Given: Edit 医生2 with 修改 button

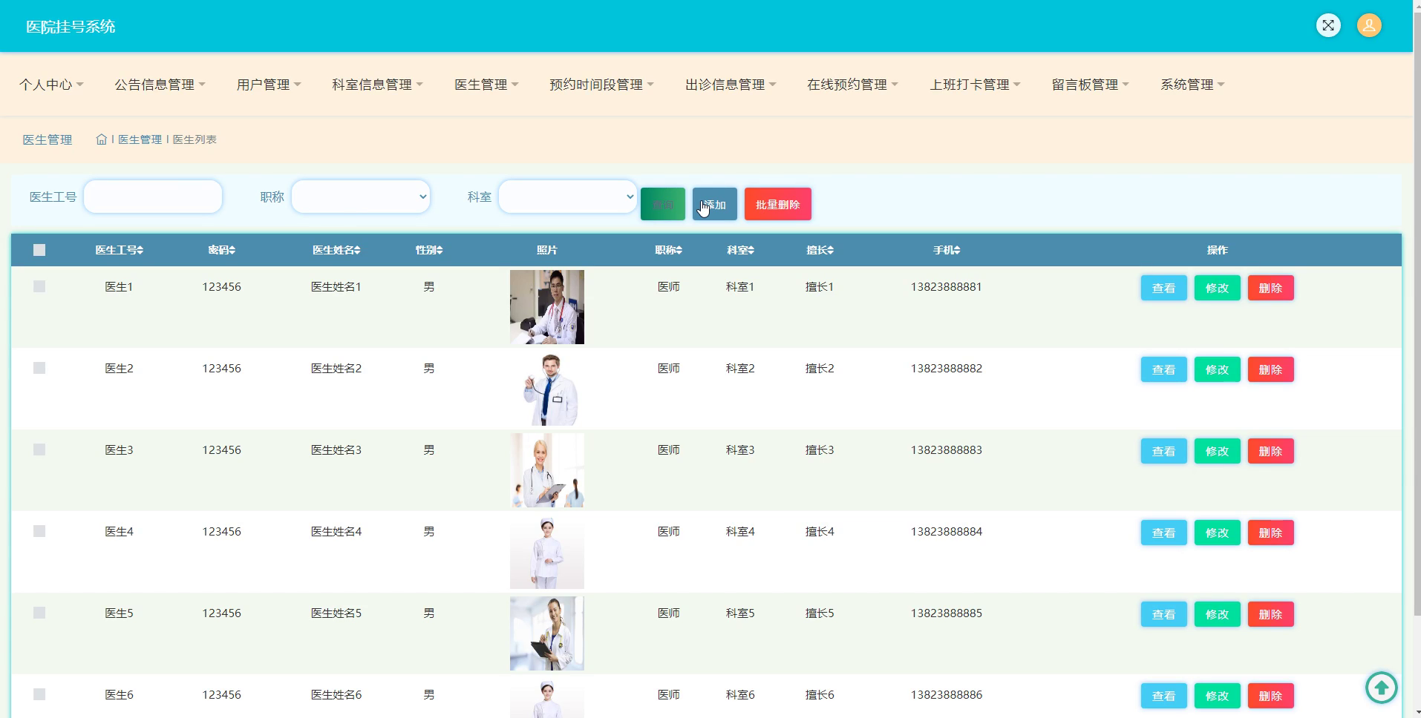Looking at the screenshot, I should [x=1218, y=369].
